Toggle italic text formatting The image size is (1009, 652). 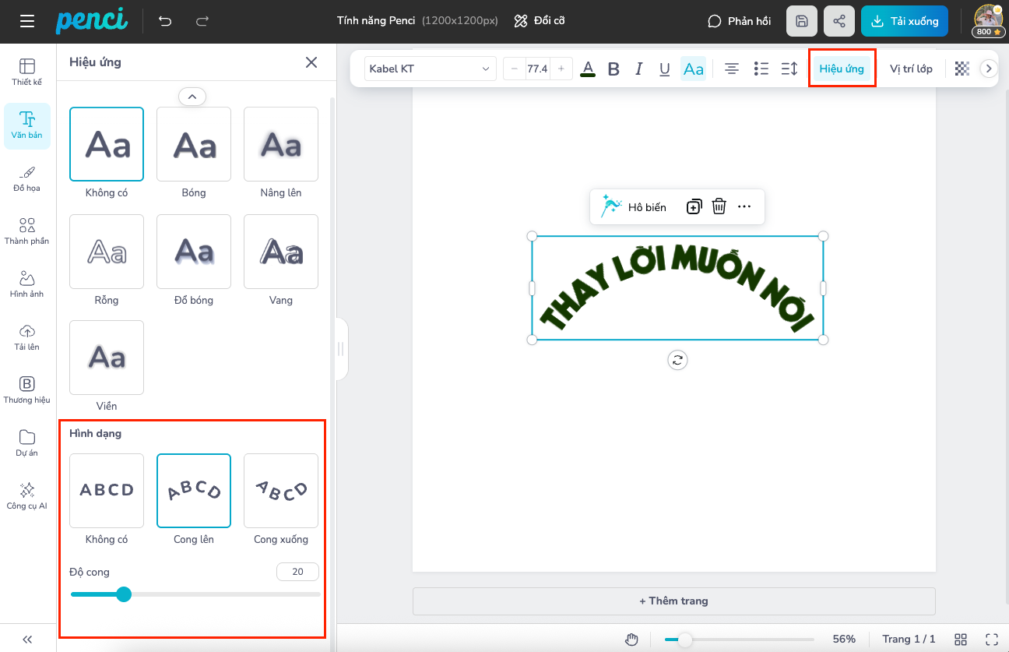[x=639, y=69]
